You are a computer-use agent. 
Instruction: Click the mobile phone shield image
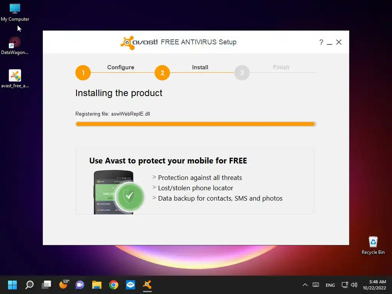point(119,192)
